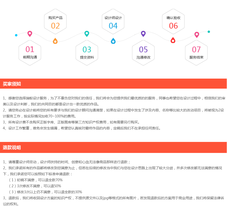Click the purple map pin above step 05
The image size is (227, 207).
click(x=143, y=34)
